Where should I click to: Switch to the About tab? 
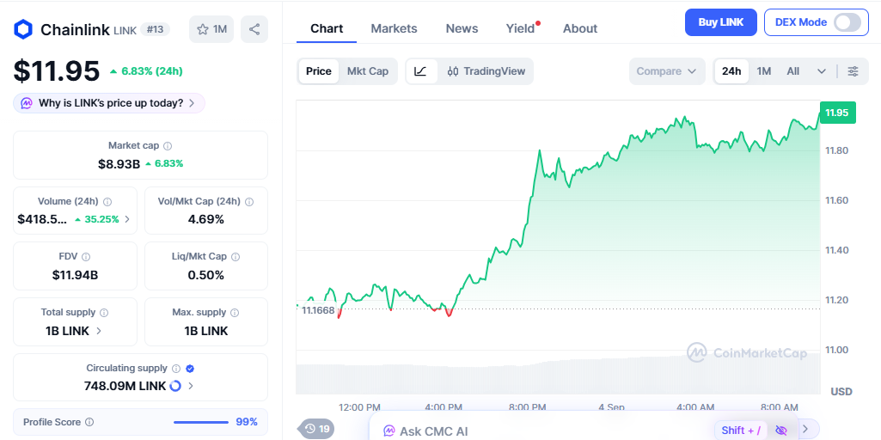pos(580,28)
